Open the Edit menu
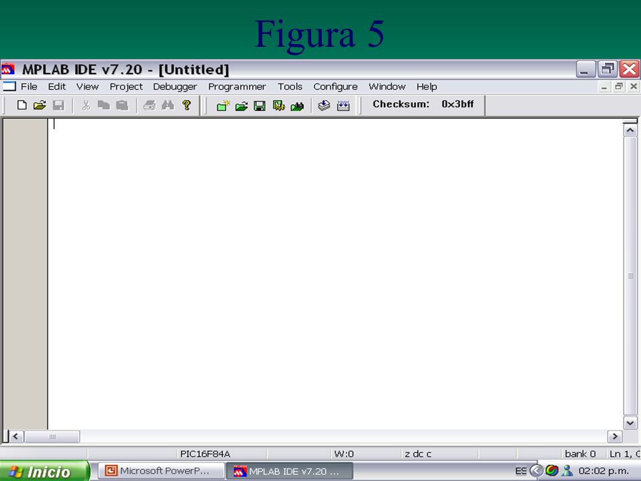This screenshot has height=481, width=641. click(57, 87)
